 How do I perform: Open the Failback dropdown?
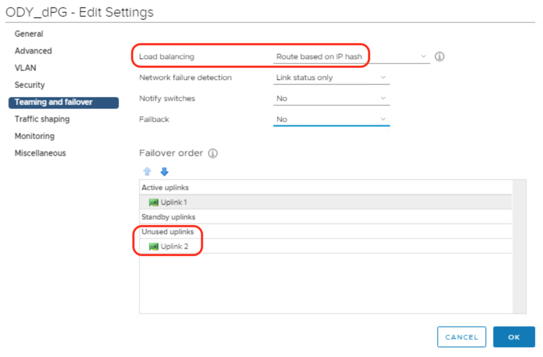331,119
